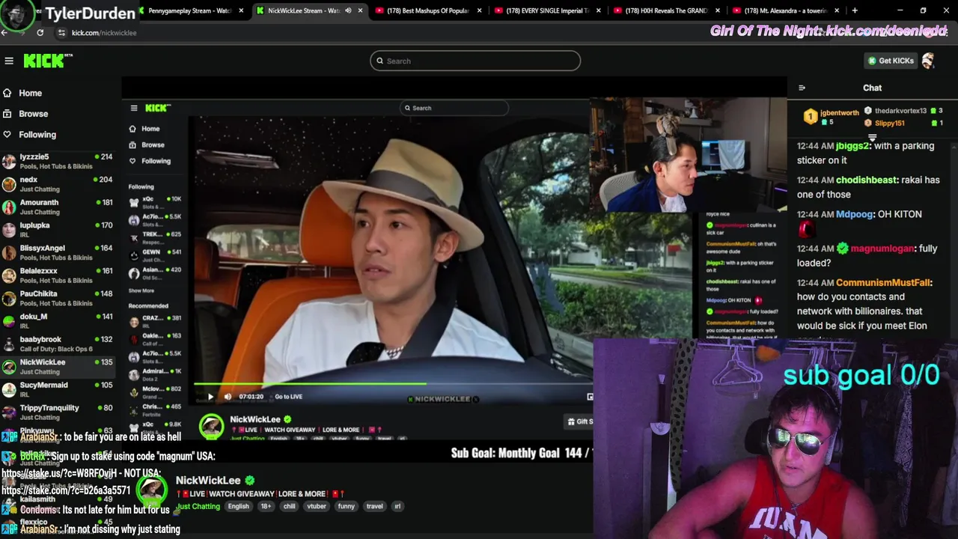Switch to the Pennygameplay Stream tab
The height and width of the screenshot is (539, 958).
190,10
